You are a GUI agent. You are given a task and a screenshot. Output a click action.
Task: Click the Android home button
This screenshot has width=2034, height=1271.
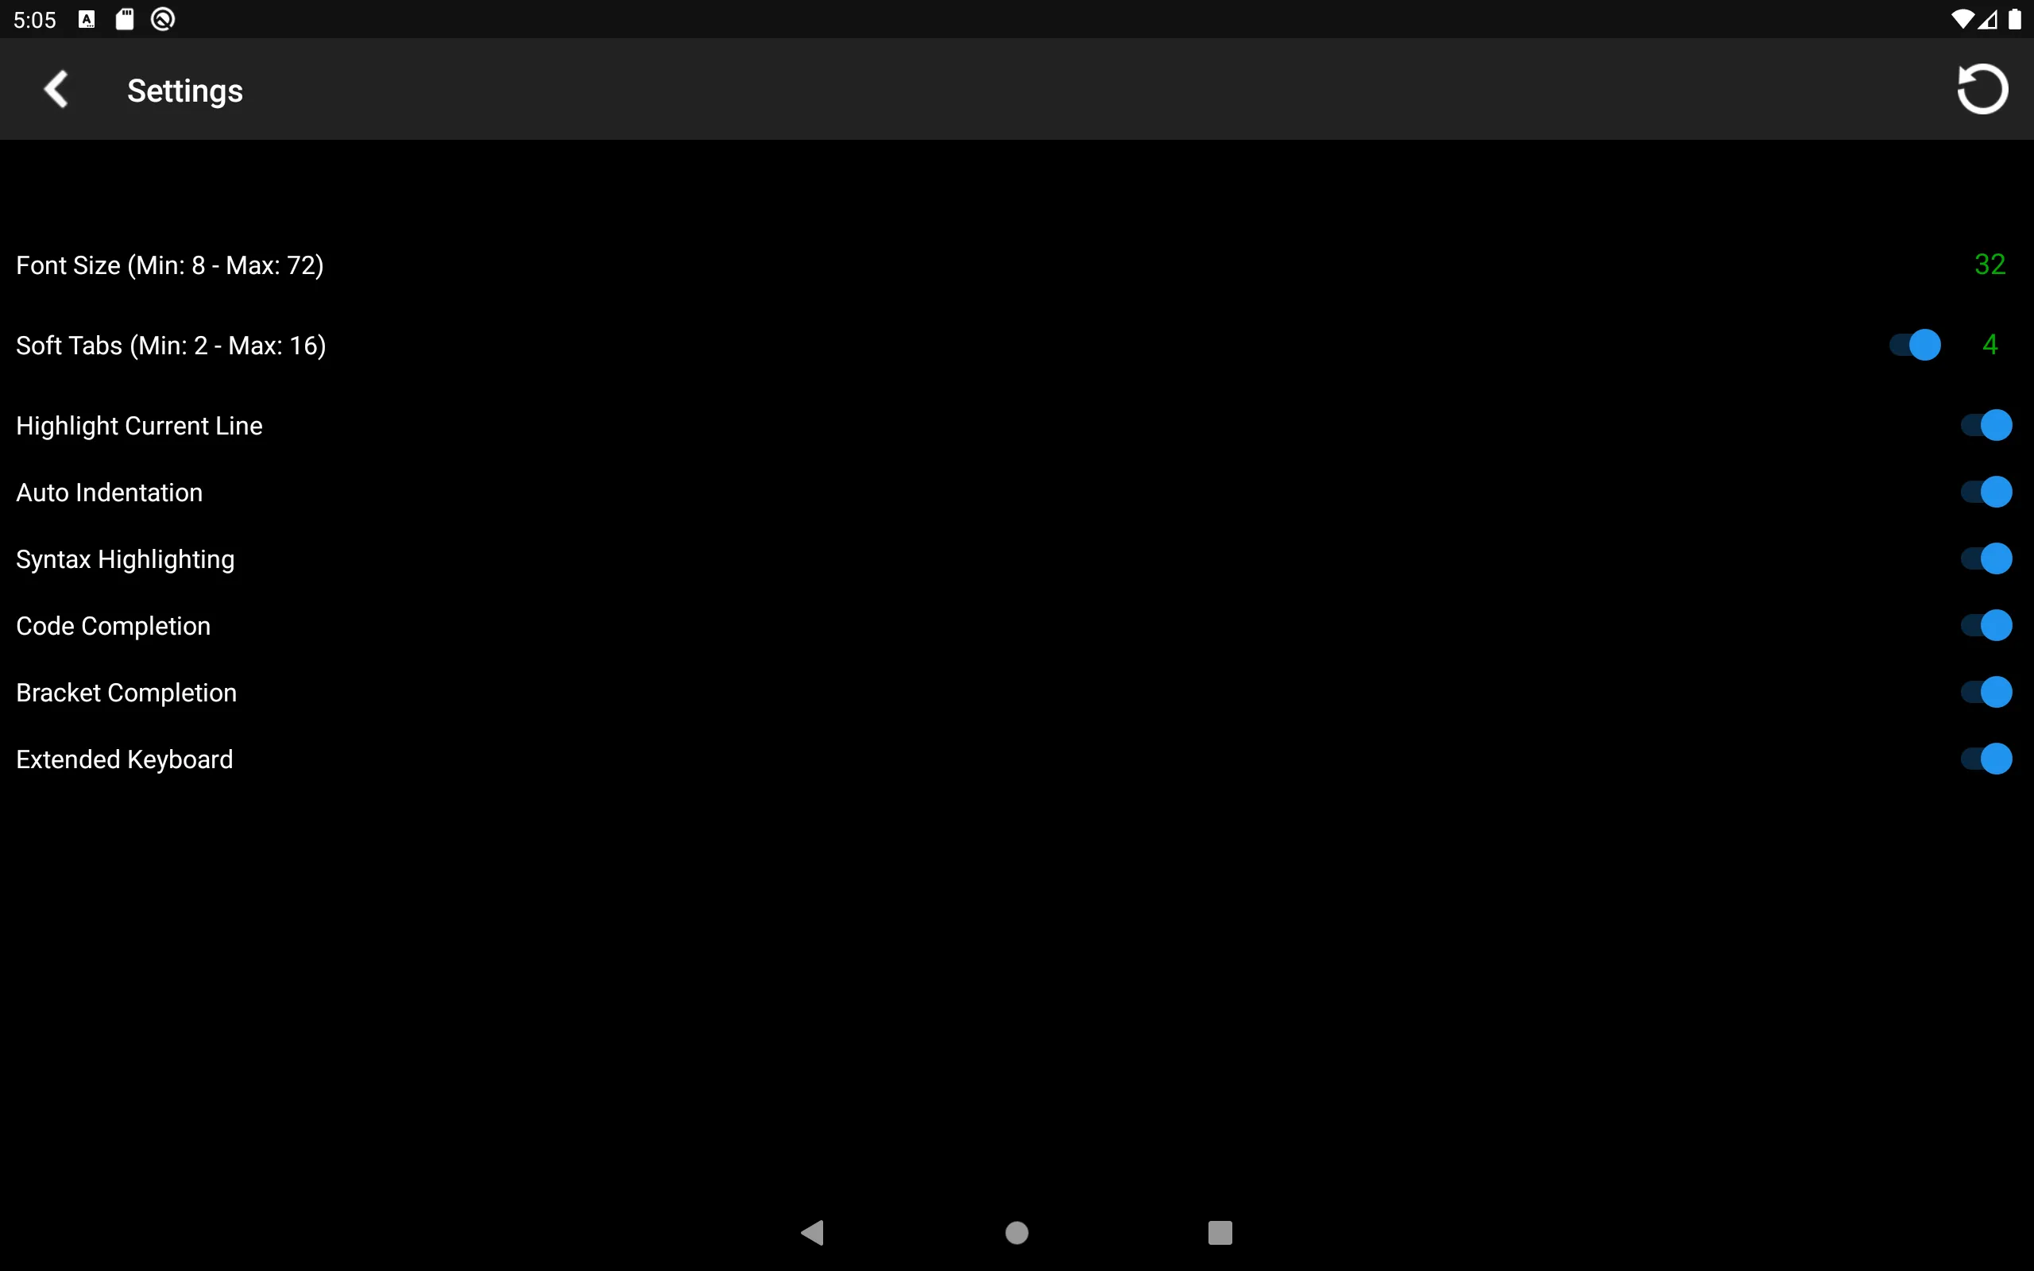click(x=1016, y=1230)
